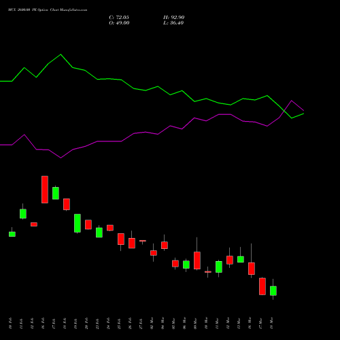
Task: Click the 18 Mar date label
Action: click(x=271, y=323)
